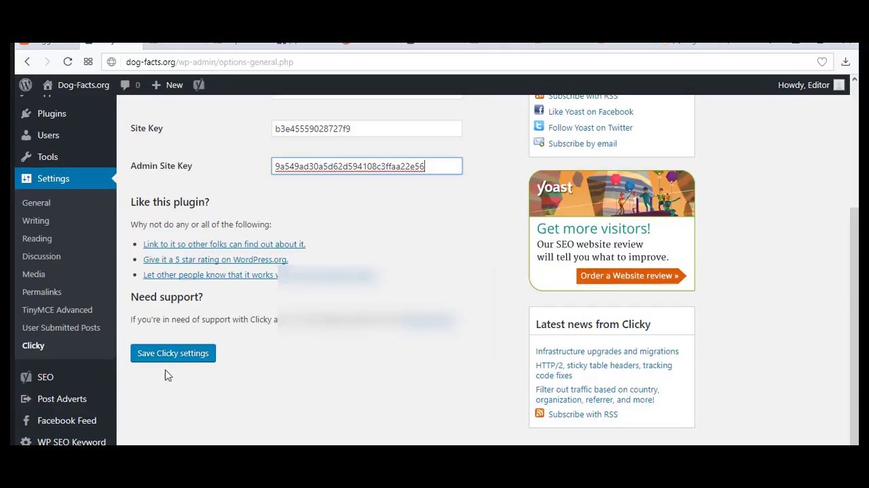Image resolution: width=869 pixels, height=488 pixels.
Task: Click the Yoast Get more visitors banner
Action: coord(612,230)
